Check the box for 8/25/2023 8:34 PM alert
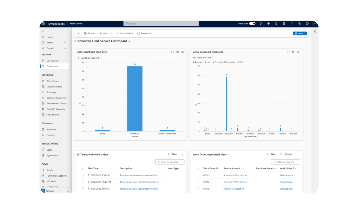The width and height of the screenshot is (358, 214). click(82, 175)
